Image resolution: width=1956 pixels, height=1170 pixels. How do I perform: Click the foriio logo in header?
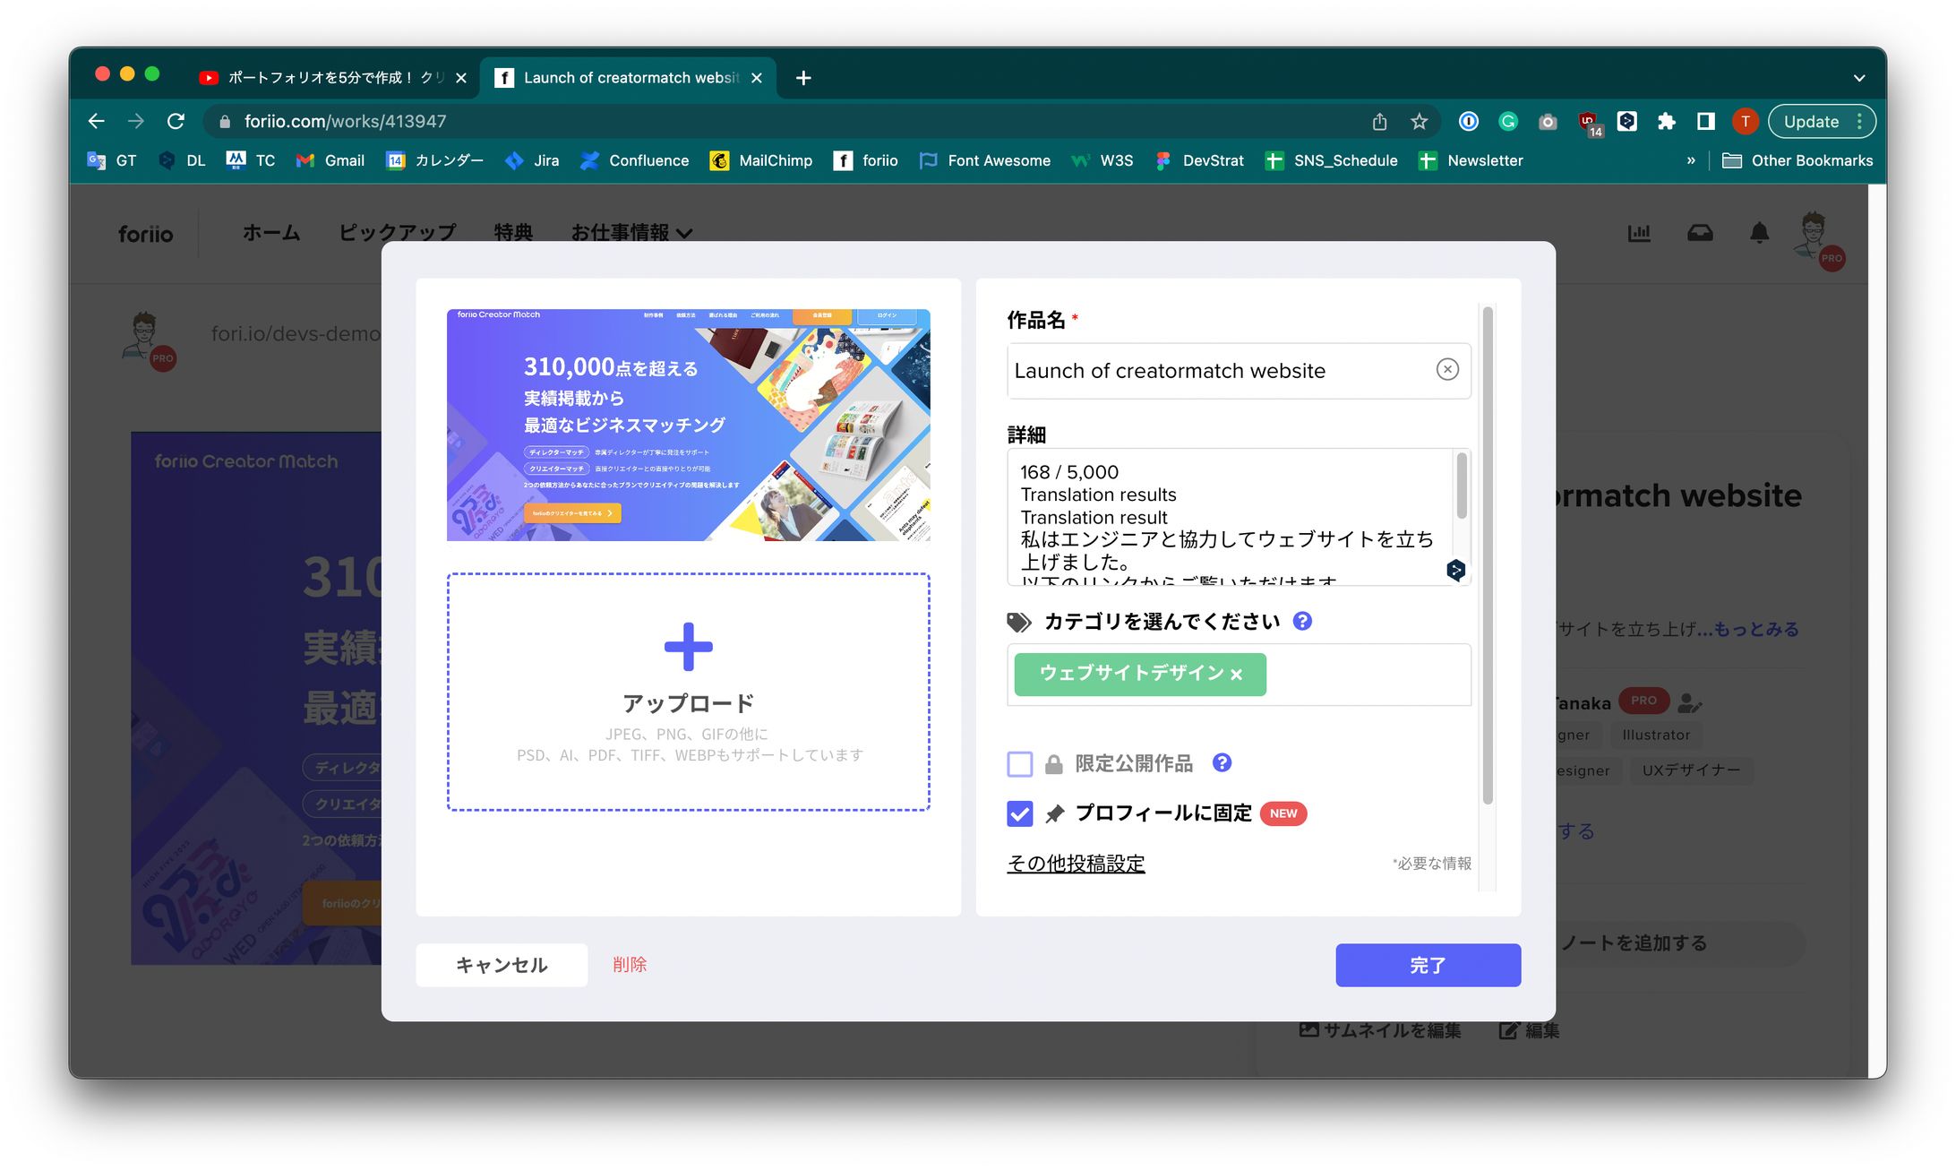(x=145, y=234)
